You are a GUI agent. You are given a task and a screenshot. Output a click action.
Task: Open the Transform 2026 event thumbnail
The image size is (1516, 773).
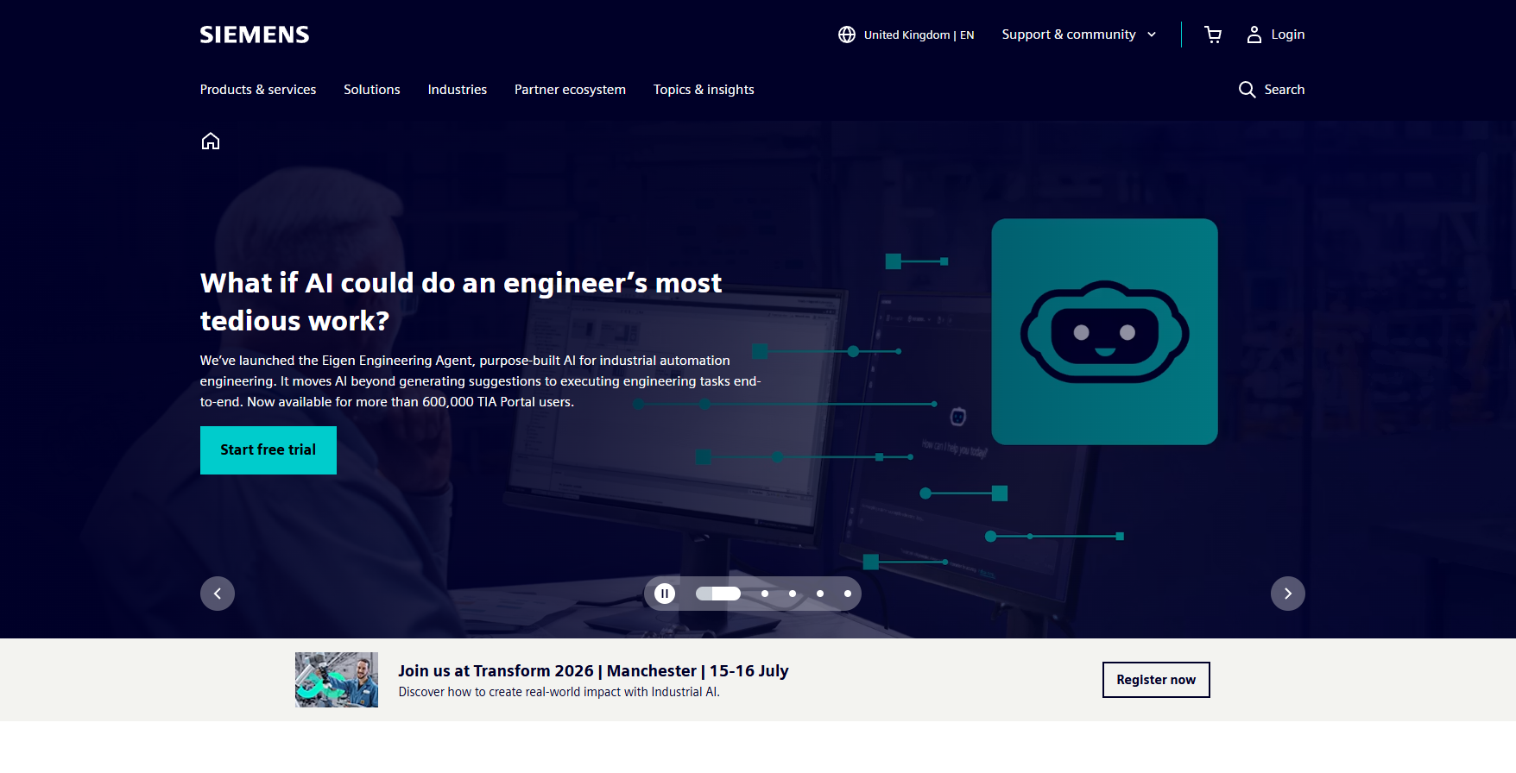point(337,680)
